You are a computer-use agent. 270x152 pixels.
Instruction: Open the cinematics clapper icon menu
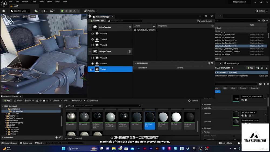(x=52, y=11)
